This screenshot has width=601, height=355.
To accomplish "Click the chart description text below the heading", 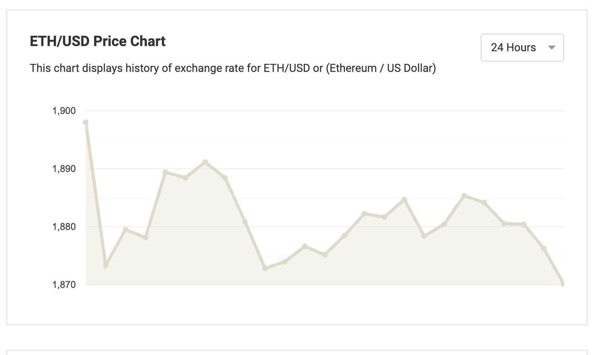I will (233, 68).
